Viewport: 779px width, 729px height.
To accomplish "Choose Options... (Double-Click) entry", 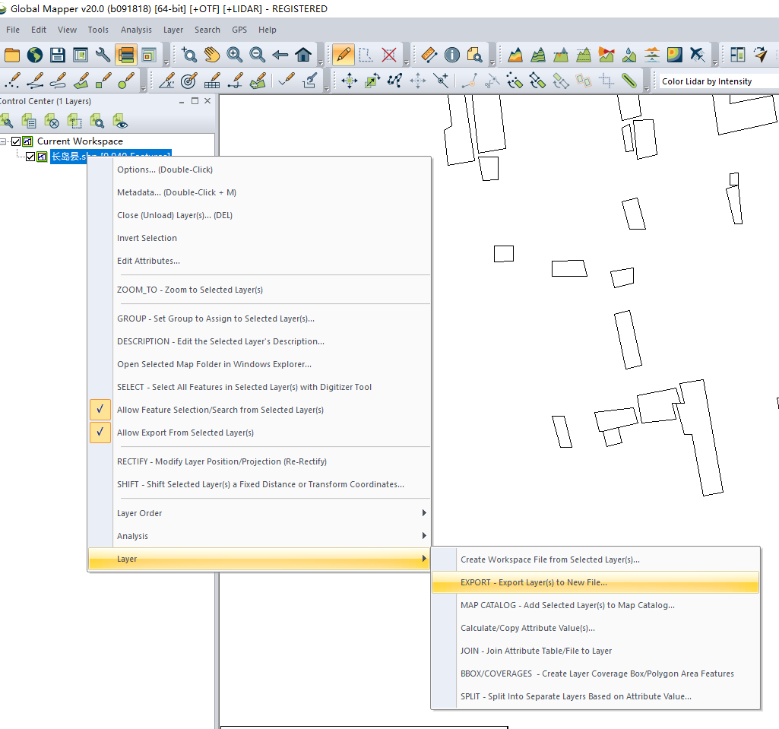I will pyautogui.click(x=259, y=170).
